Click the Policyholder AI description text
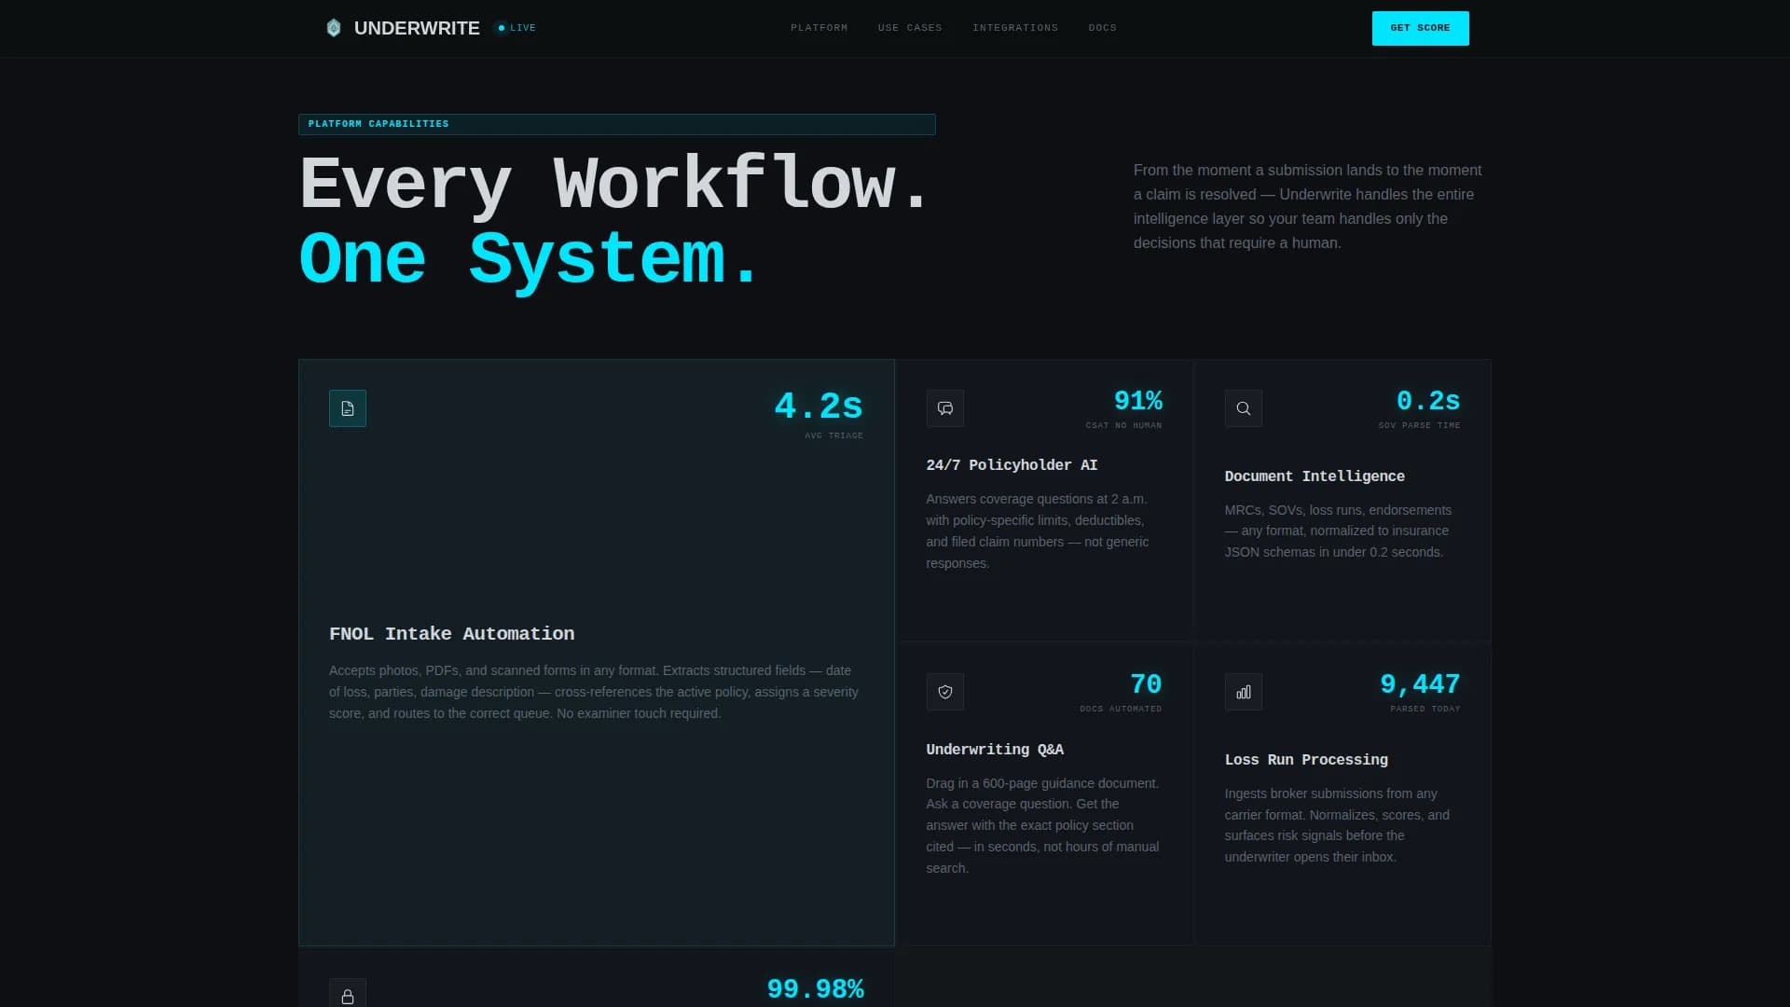 coord(1038,531)
